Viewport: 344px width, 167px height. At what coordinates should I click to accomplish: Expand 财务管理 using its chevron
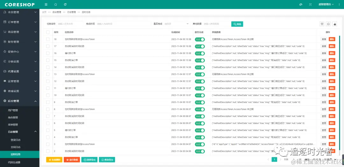36,42
